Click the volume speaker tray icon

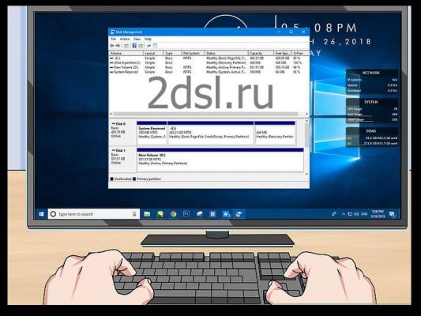click(356, 214)
